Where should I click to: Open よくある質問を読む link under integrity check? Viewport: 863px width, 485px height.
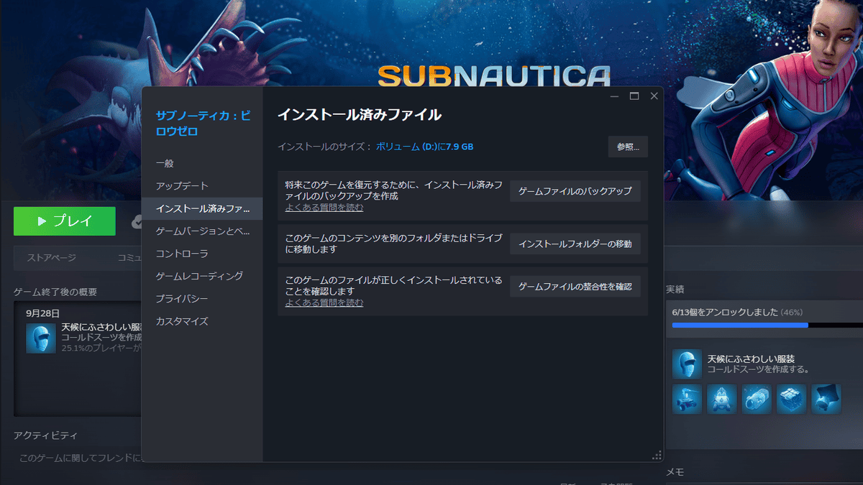[x=324, y=303]
